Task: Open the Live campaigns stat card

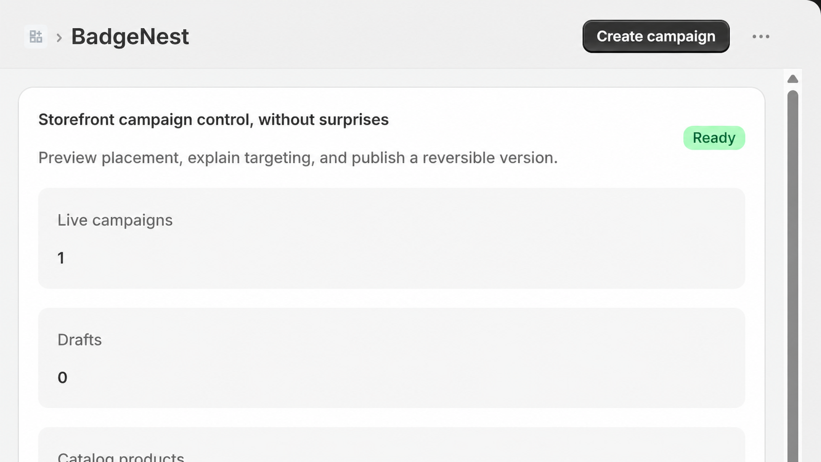Action: point(392,238)
